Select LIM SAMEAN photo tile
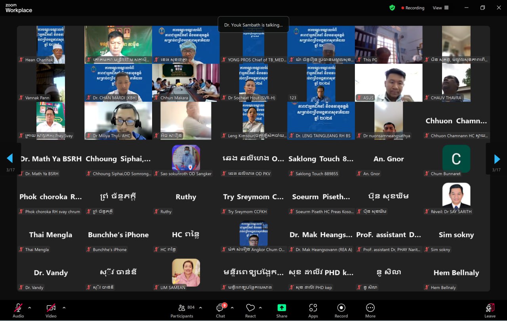The height and width of the screenshot is (321, 507). (x=186, y=272)
